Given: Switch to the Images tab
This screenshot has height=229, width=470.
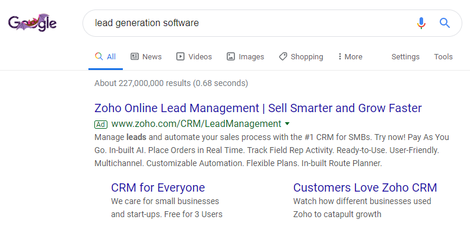Looking at the screenshot, I should (x=245, y=56).
